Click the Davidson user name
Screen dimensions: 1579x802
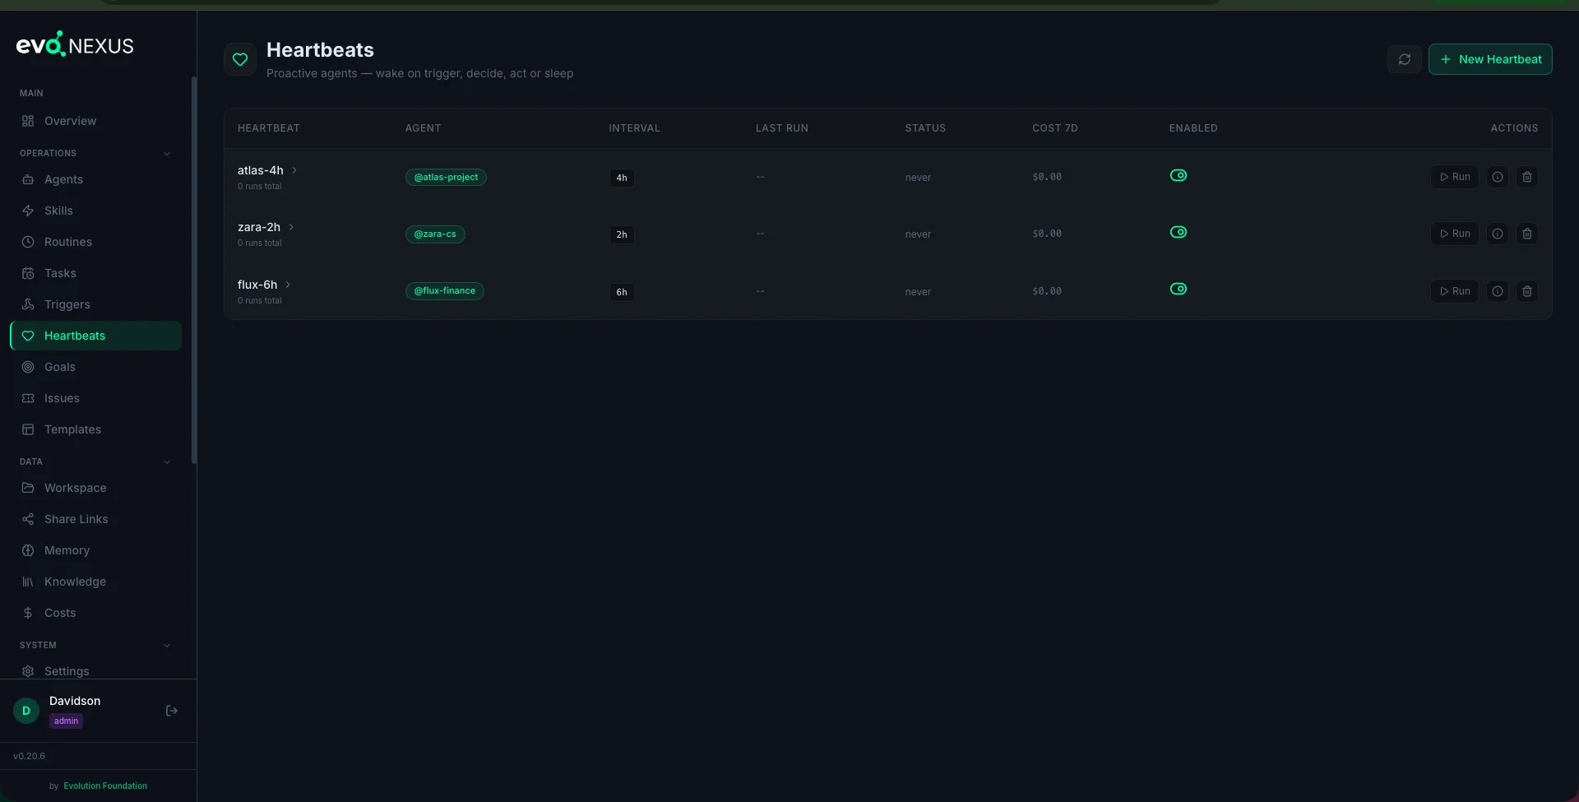[75, 701]
